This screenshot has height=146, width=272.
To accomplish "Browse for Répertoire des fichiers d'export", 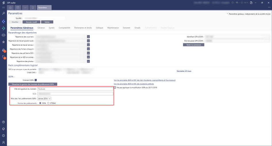I will [x=88, y=49].
